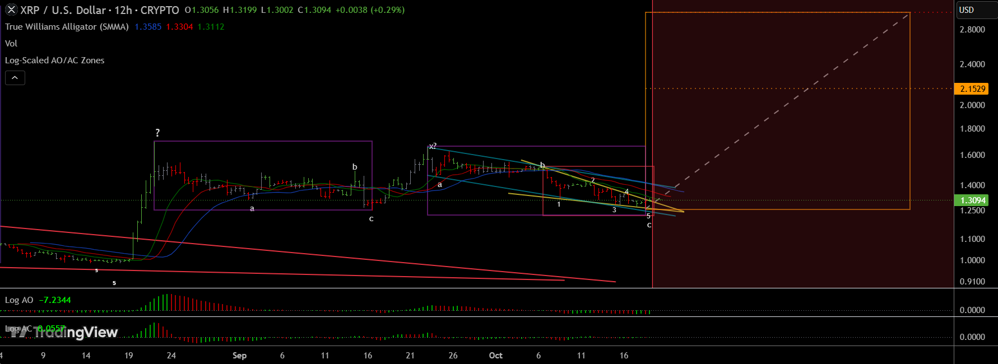
Task: Select the wave label "2" on chart
Action: [x=593, y=180]
